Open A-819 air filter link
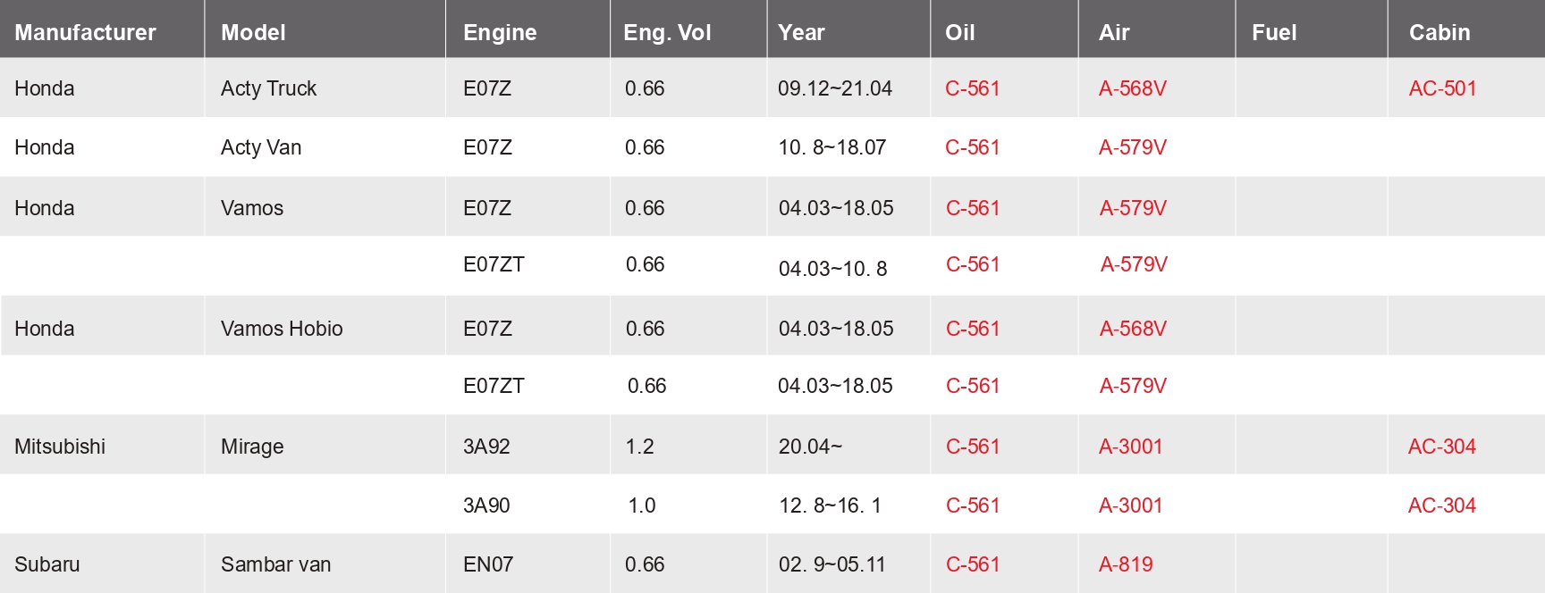 click(x=1126, y=564)
